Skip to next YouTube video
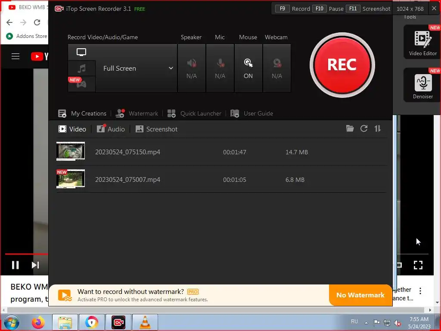The image size is (441, 331). coord(35,265)
